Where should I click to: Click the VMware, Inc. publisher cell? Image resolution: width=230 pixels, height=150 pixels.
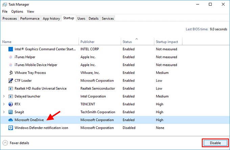(x=90, y=73)
